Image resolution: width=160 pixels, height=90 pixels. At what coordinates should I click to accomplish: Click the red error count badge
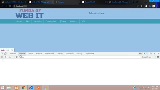[x=140, y=53]
